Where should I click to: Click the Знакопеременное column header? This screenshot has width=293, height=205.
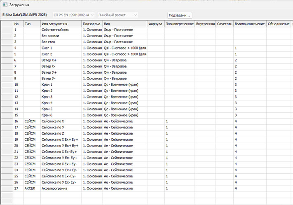click(x=180, y=24)
